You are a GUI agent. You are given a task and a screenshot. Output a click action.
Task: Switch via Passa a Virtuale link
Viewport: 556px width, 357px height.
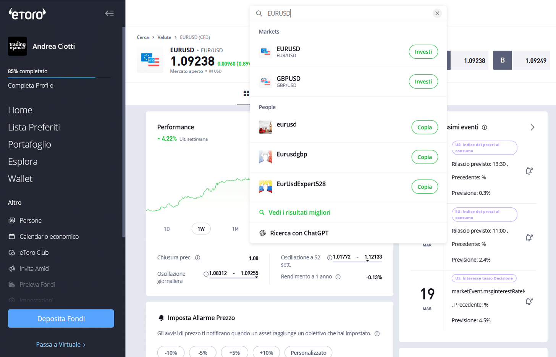coord(61,344)
